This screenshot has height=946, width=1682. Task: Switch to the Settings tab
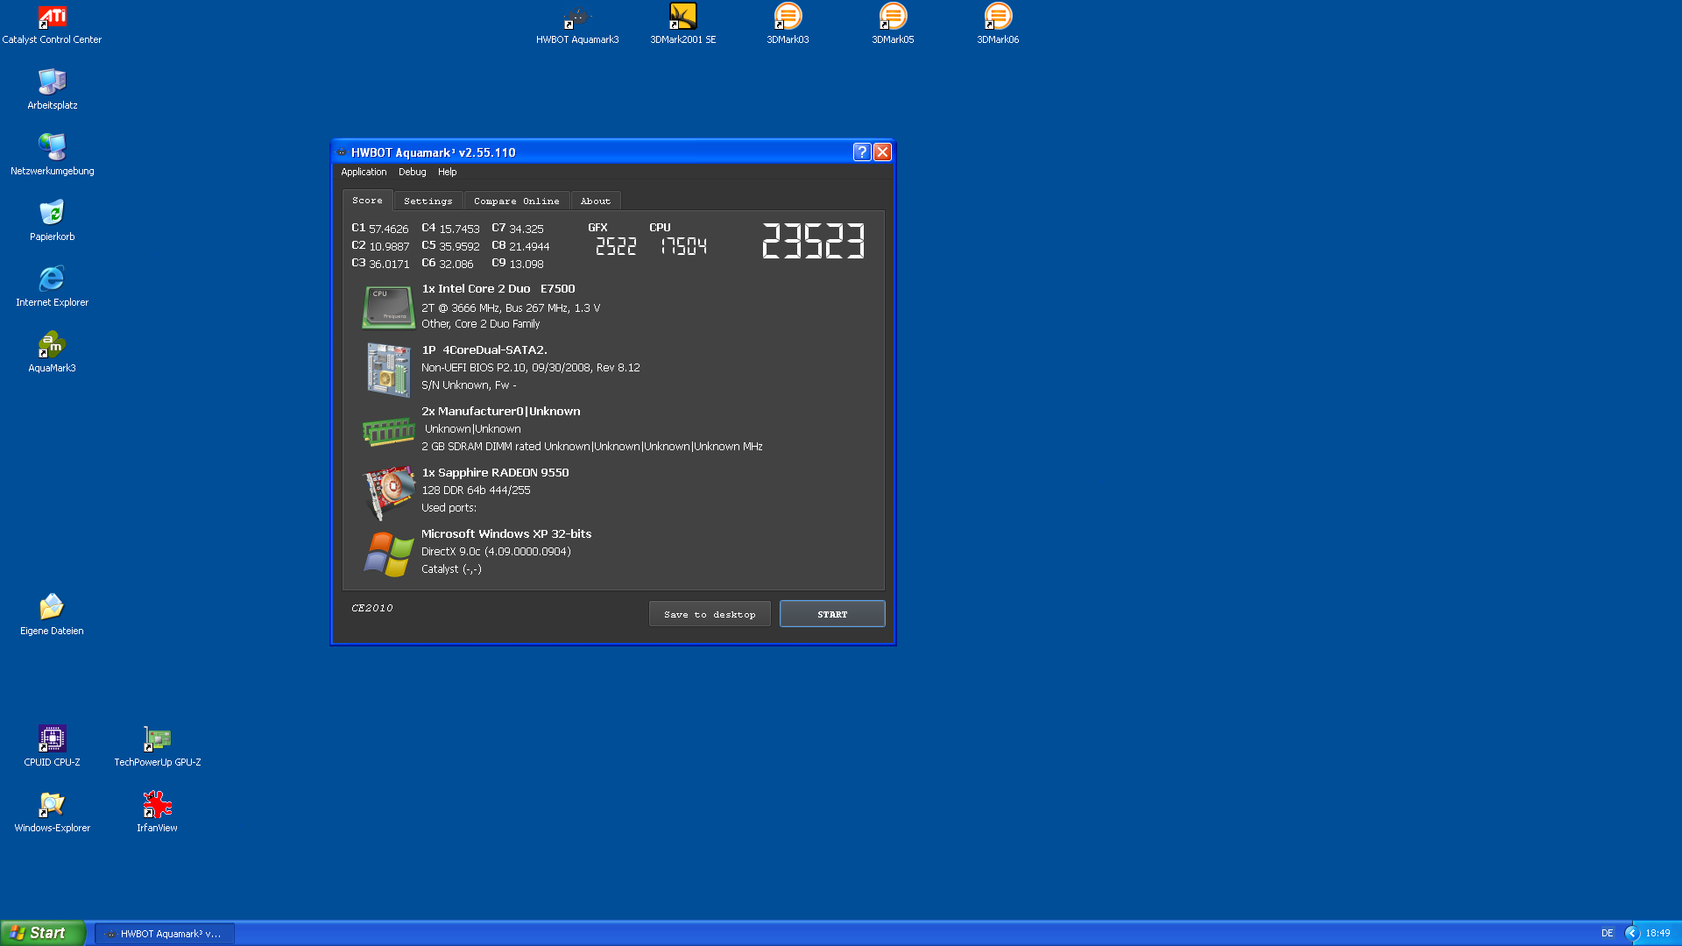coord(428,201)
